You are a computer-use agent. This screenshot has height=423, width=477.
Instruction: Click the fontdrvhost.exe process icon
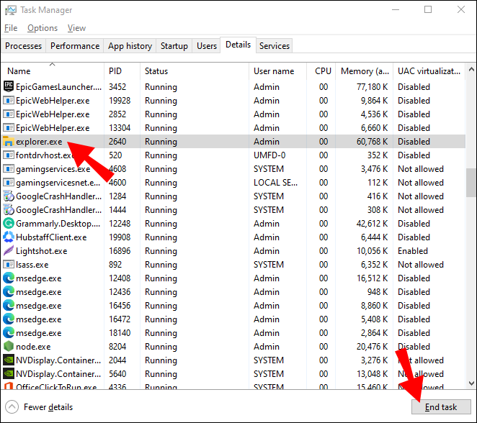pos(9,155)
